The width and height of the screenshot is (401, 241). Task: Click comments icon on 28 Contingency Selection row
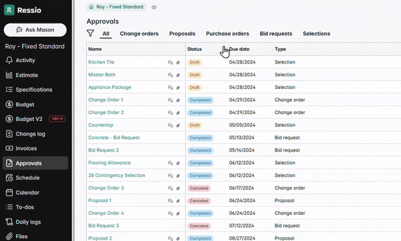click(x=170, y=175)
